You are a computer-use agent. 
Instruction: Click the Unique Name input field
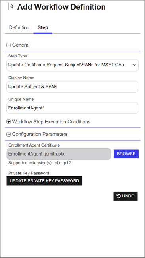72,108
